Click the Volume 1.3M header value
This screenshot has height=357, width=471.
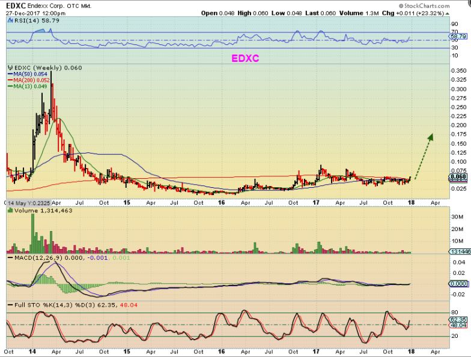[360, 13]
